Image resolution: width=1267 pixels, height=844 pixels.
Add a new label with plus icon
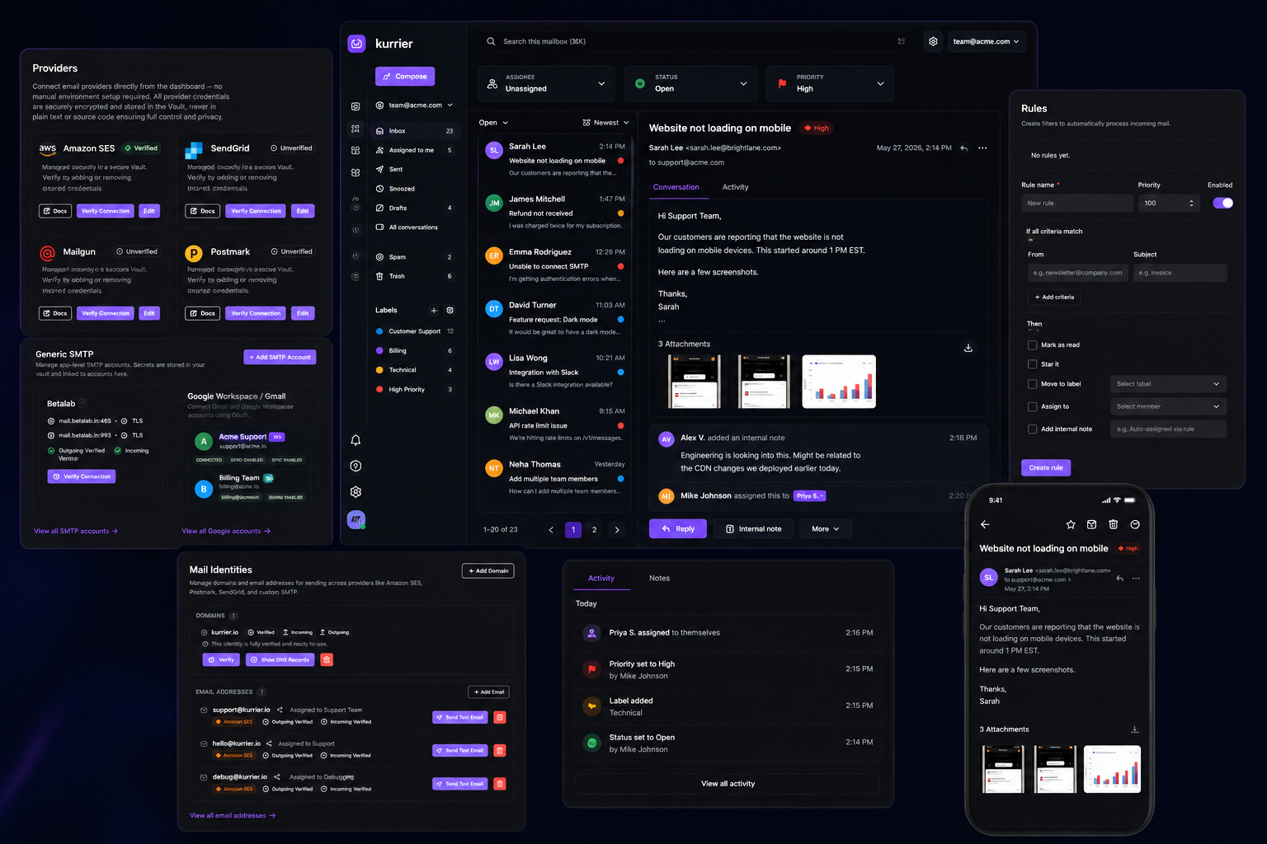[434, 311]
